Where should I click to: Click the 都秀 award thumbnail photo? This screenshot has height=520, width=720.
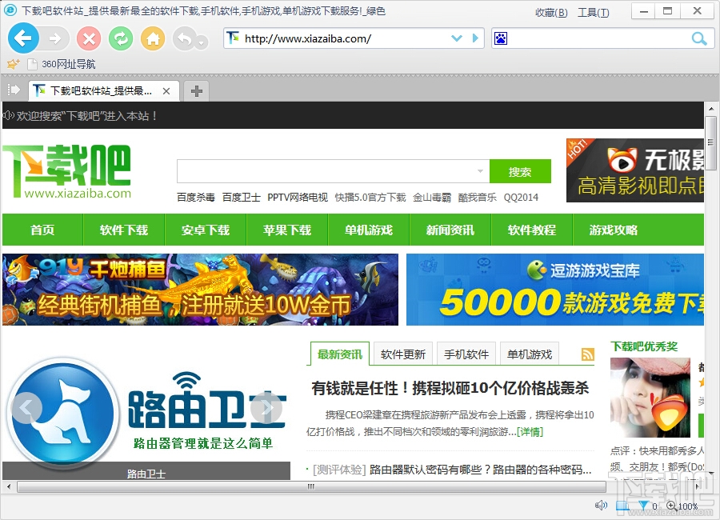(650, 398)
